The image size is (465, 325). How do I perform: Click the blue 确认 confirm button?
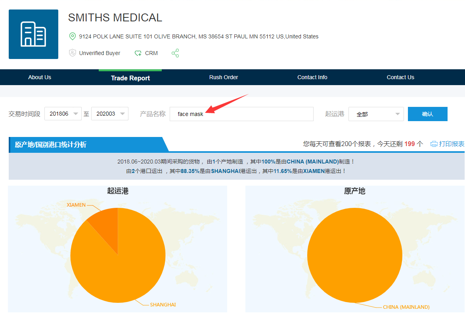(x=428, y=114)
